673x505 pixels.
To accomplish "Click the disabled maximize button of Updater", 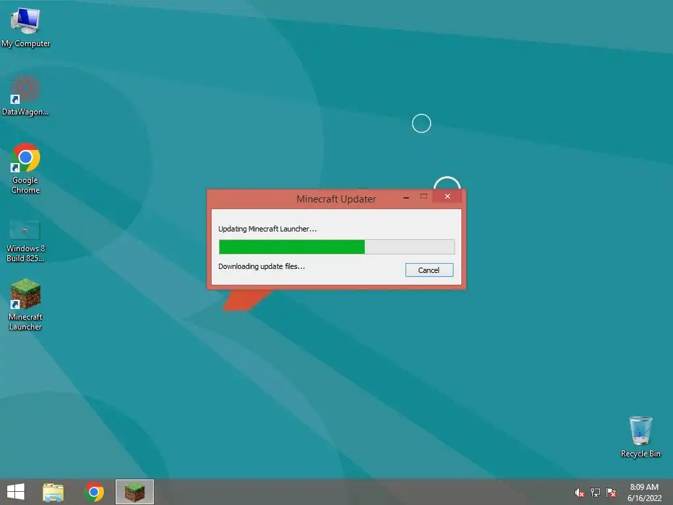I will tap(424, 196).
